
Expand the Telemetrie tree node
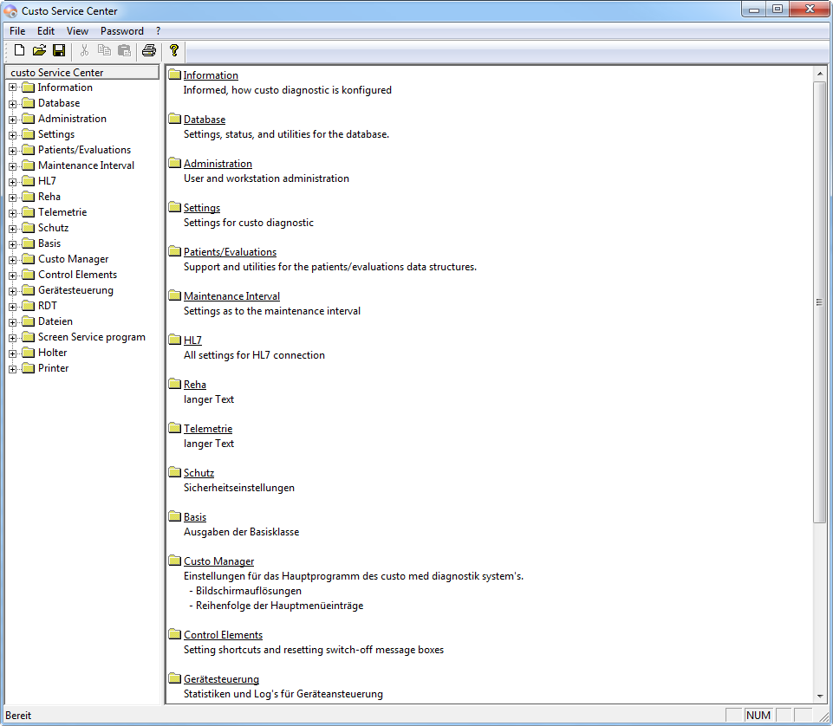click(x=13, y=212)
